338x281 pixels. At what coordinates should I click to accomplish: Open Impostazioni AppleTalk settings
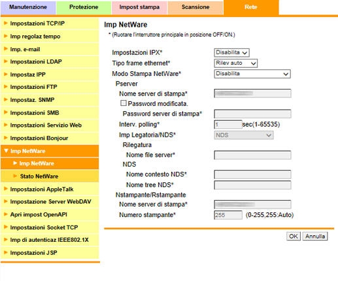point(50,190)
